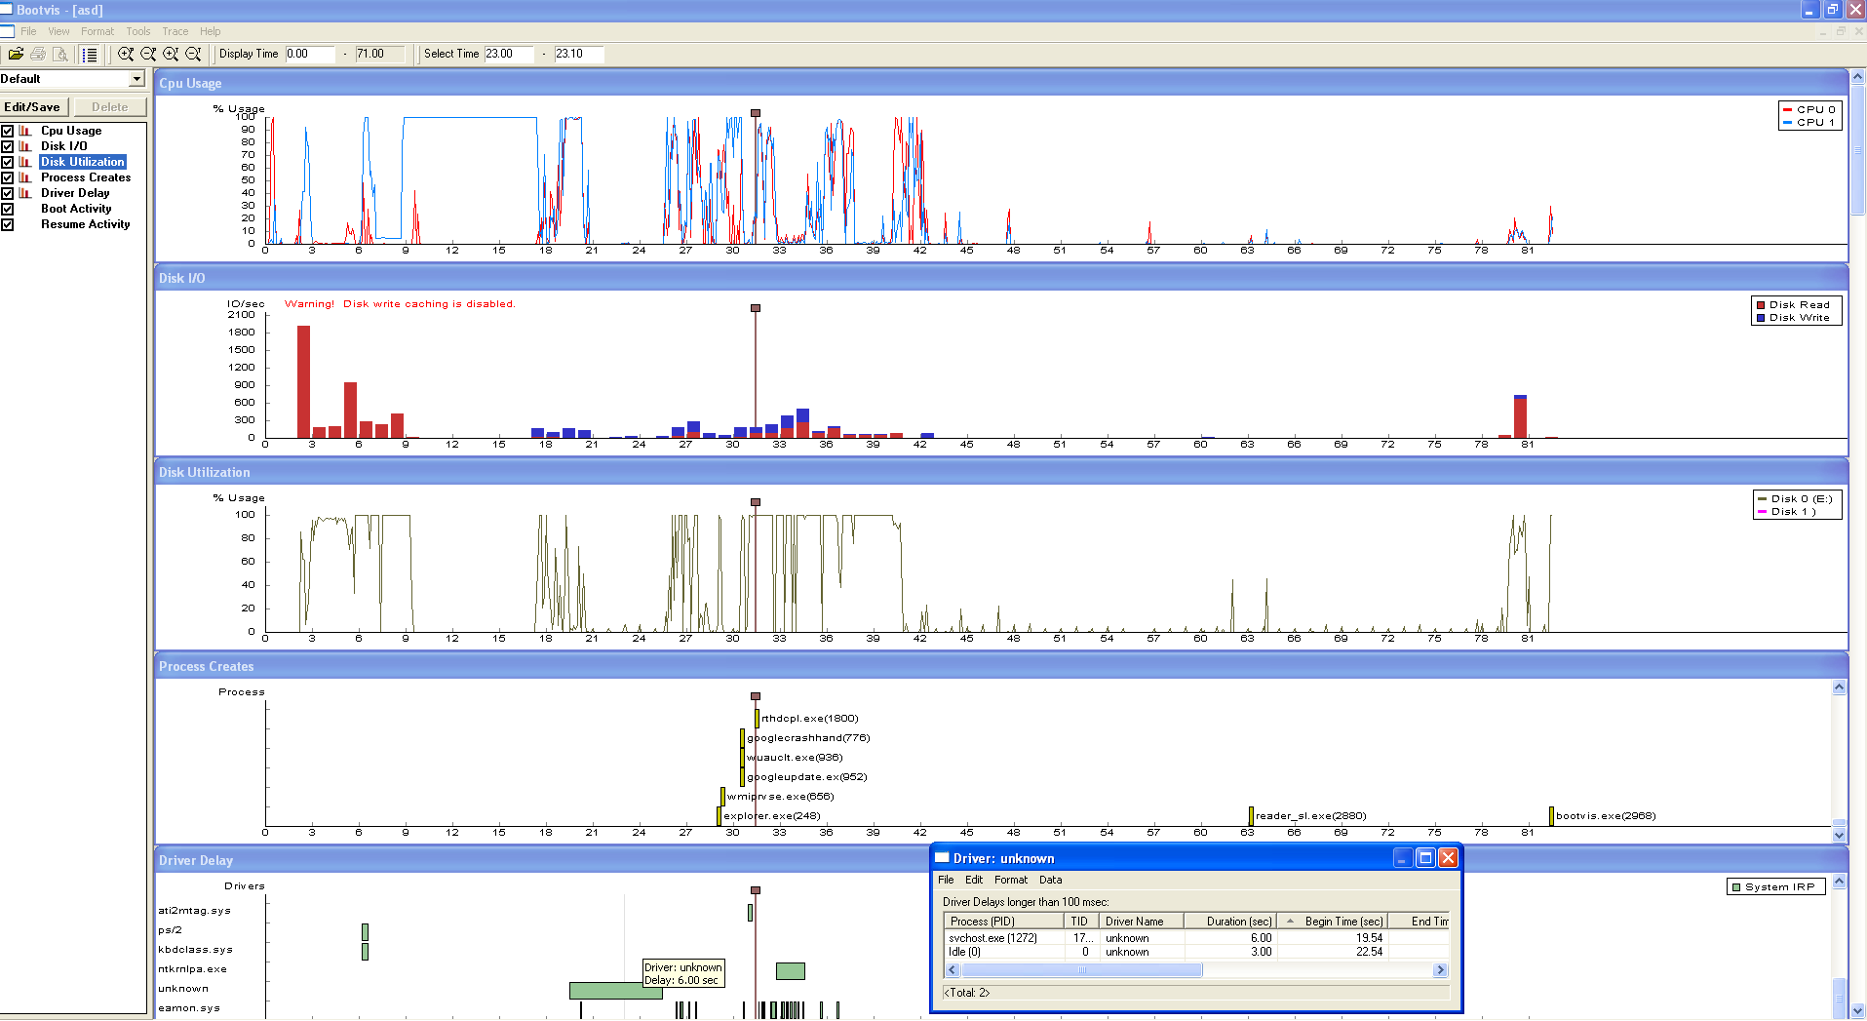Click the open file folder toolbar icon
Screen dimensions: 1867x1021
(16, 55)
